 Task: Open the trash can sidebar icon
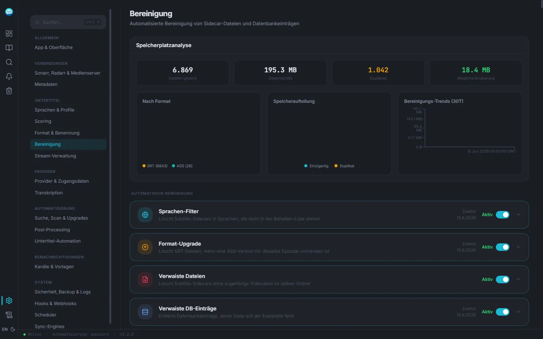click(9, 91)
